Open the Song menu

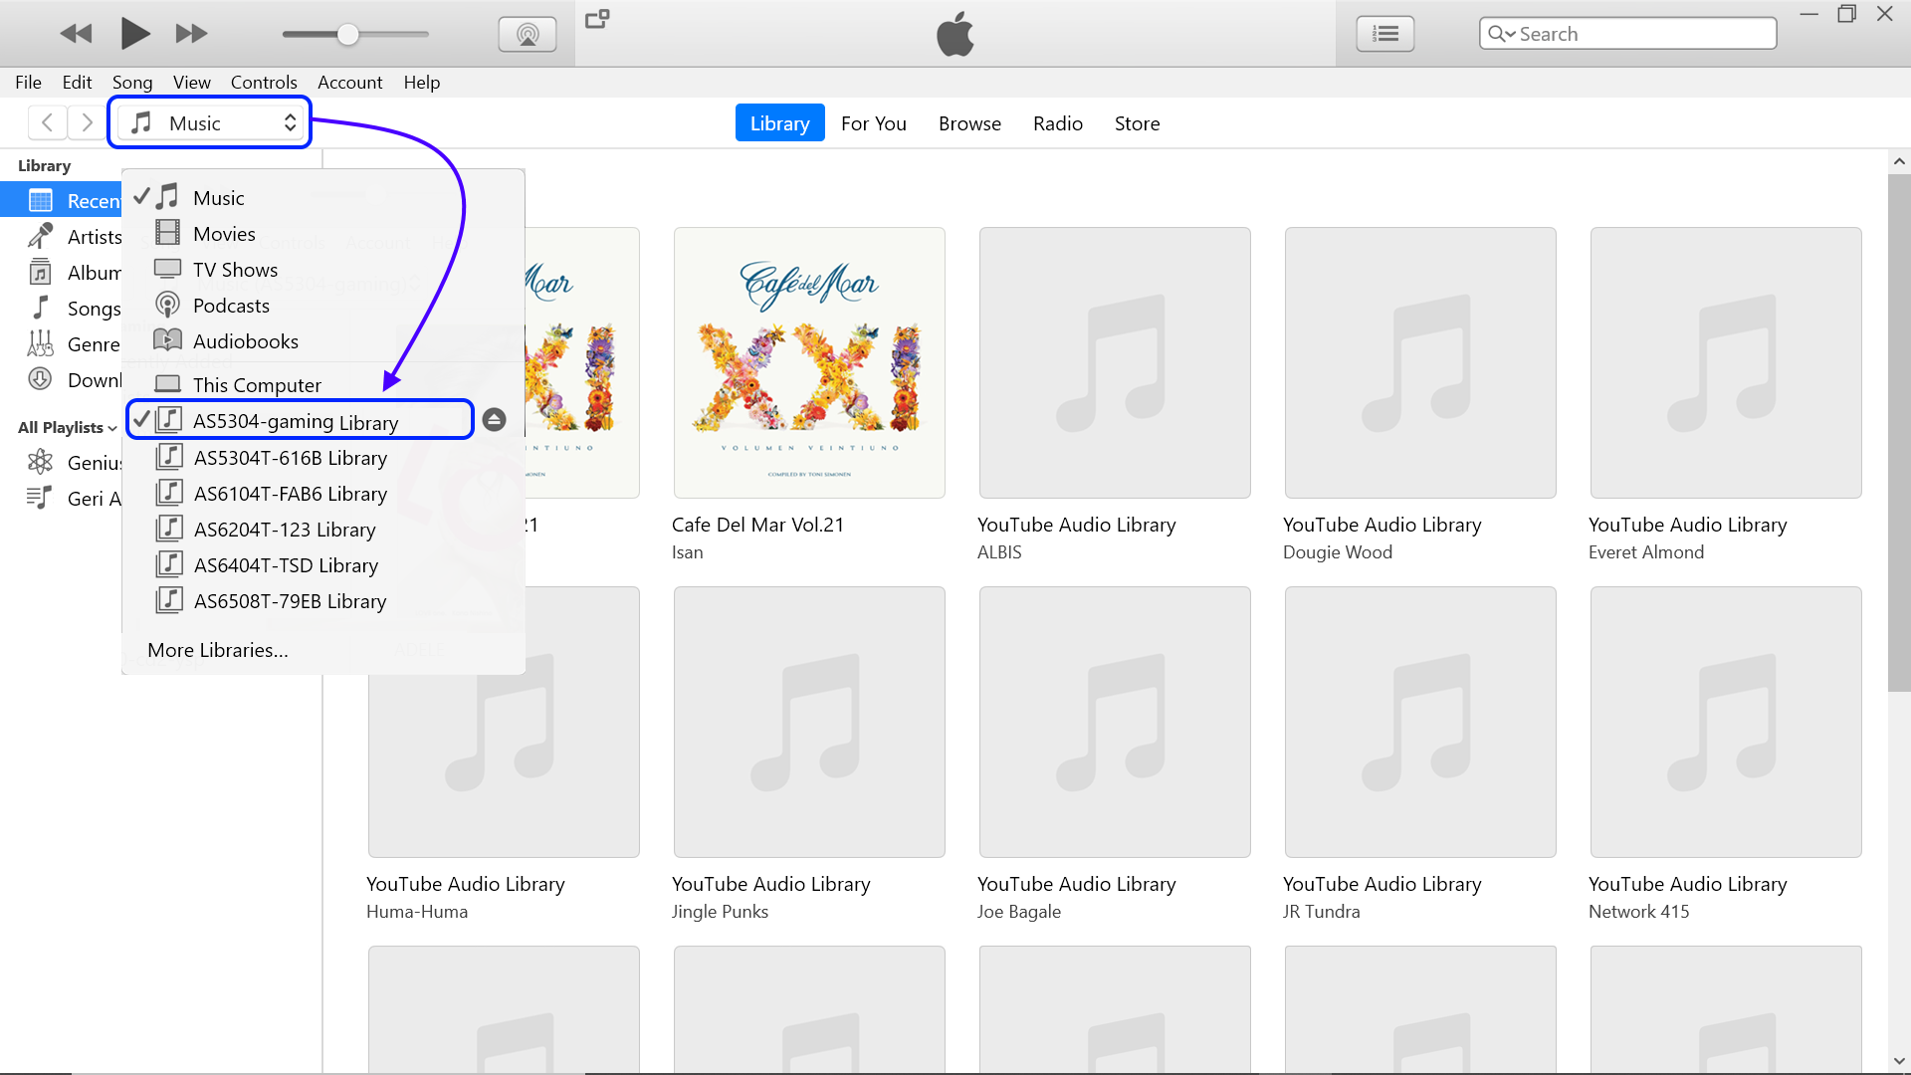[x=132, y=83]
